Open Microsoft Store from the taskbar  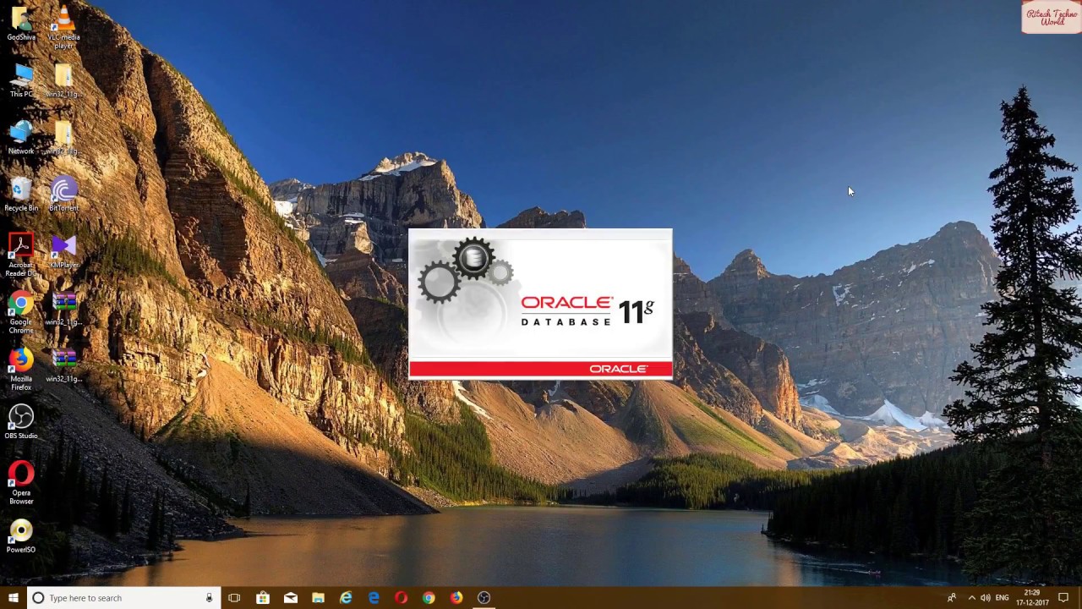263,598
